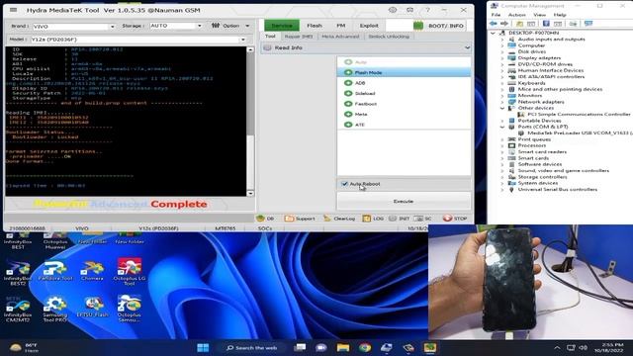Click the DB database icon
Viewport: 633px width, 356px height.
260,219
